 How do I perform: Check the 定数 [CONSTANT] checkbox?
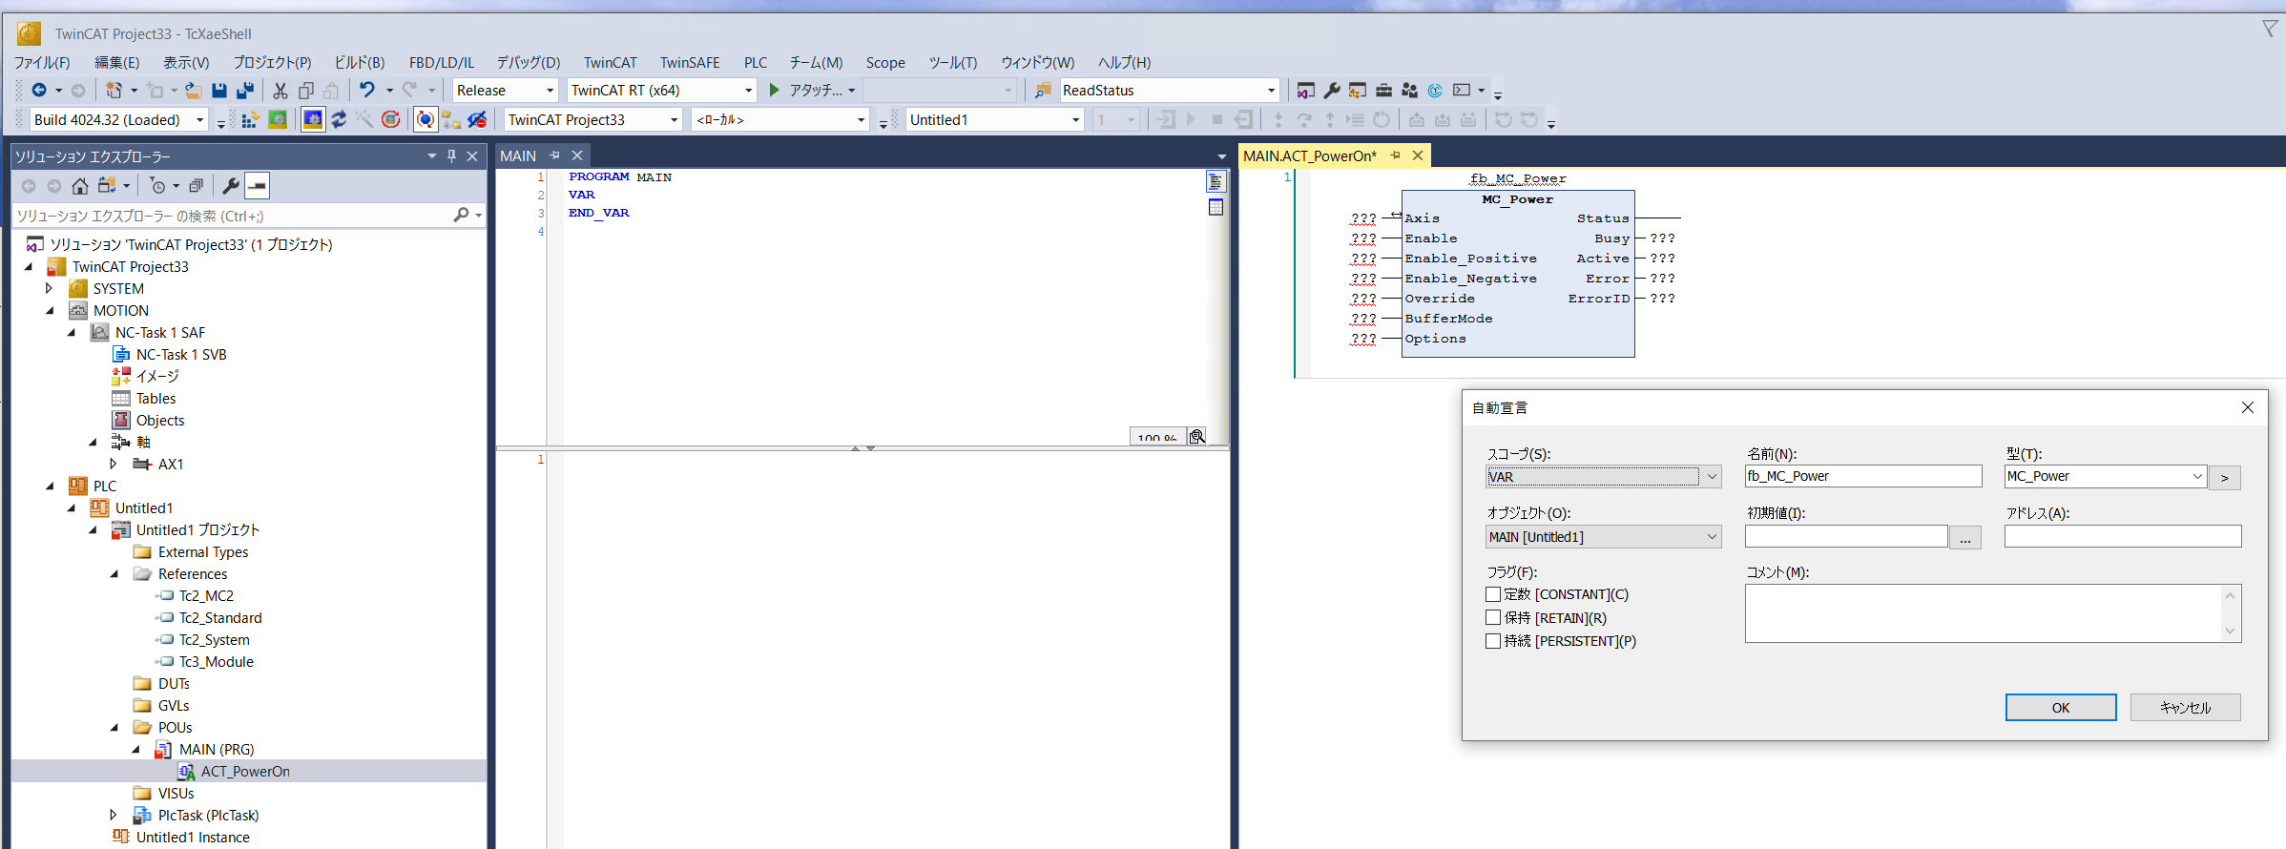(x=1494, y=594)
